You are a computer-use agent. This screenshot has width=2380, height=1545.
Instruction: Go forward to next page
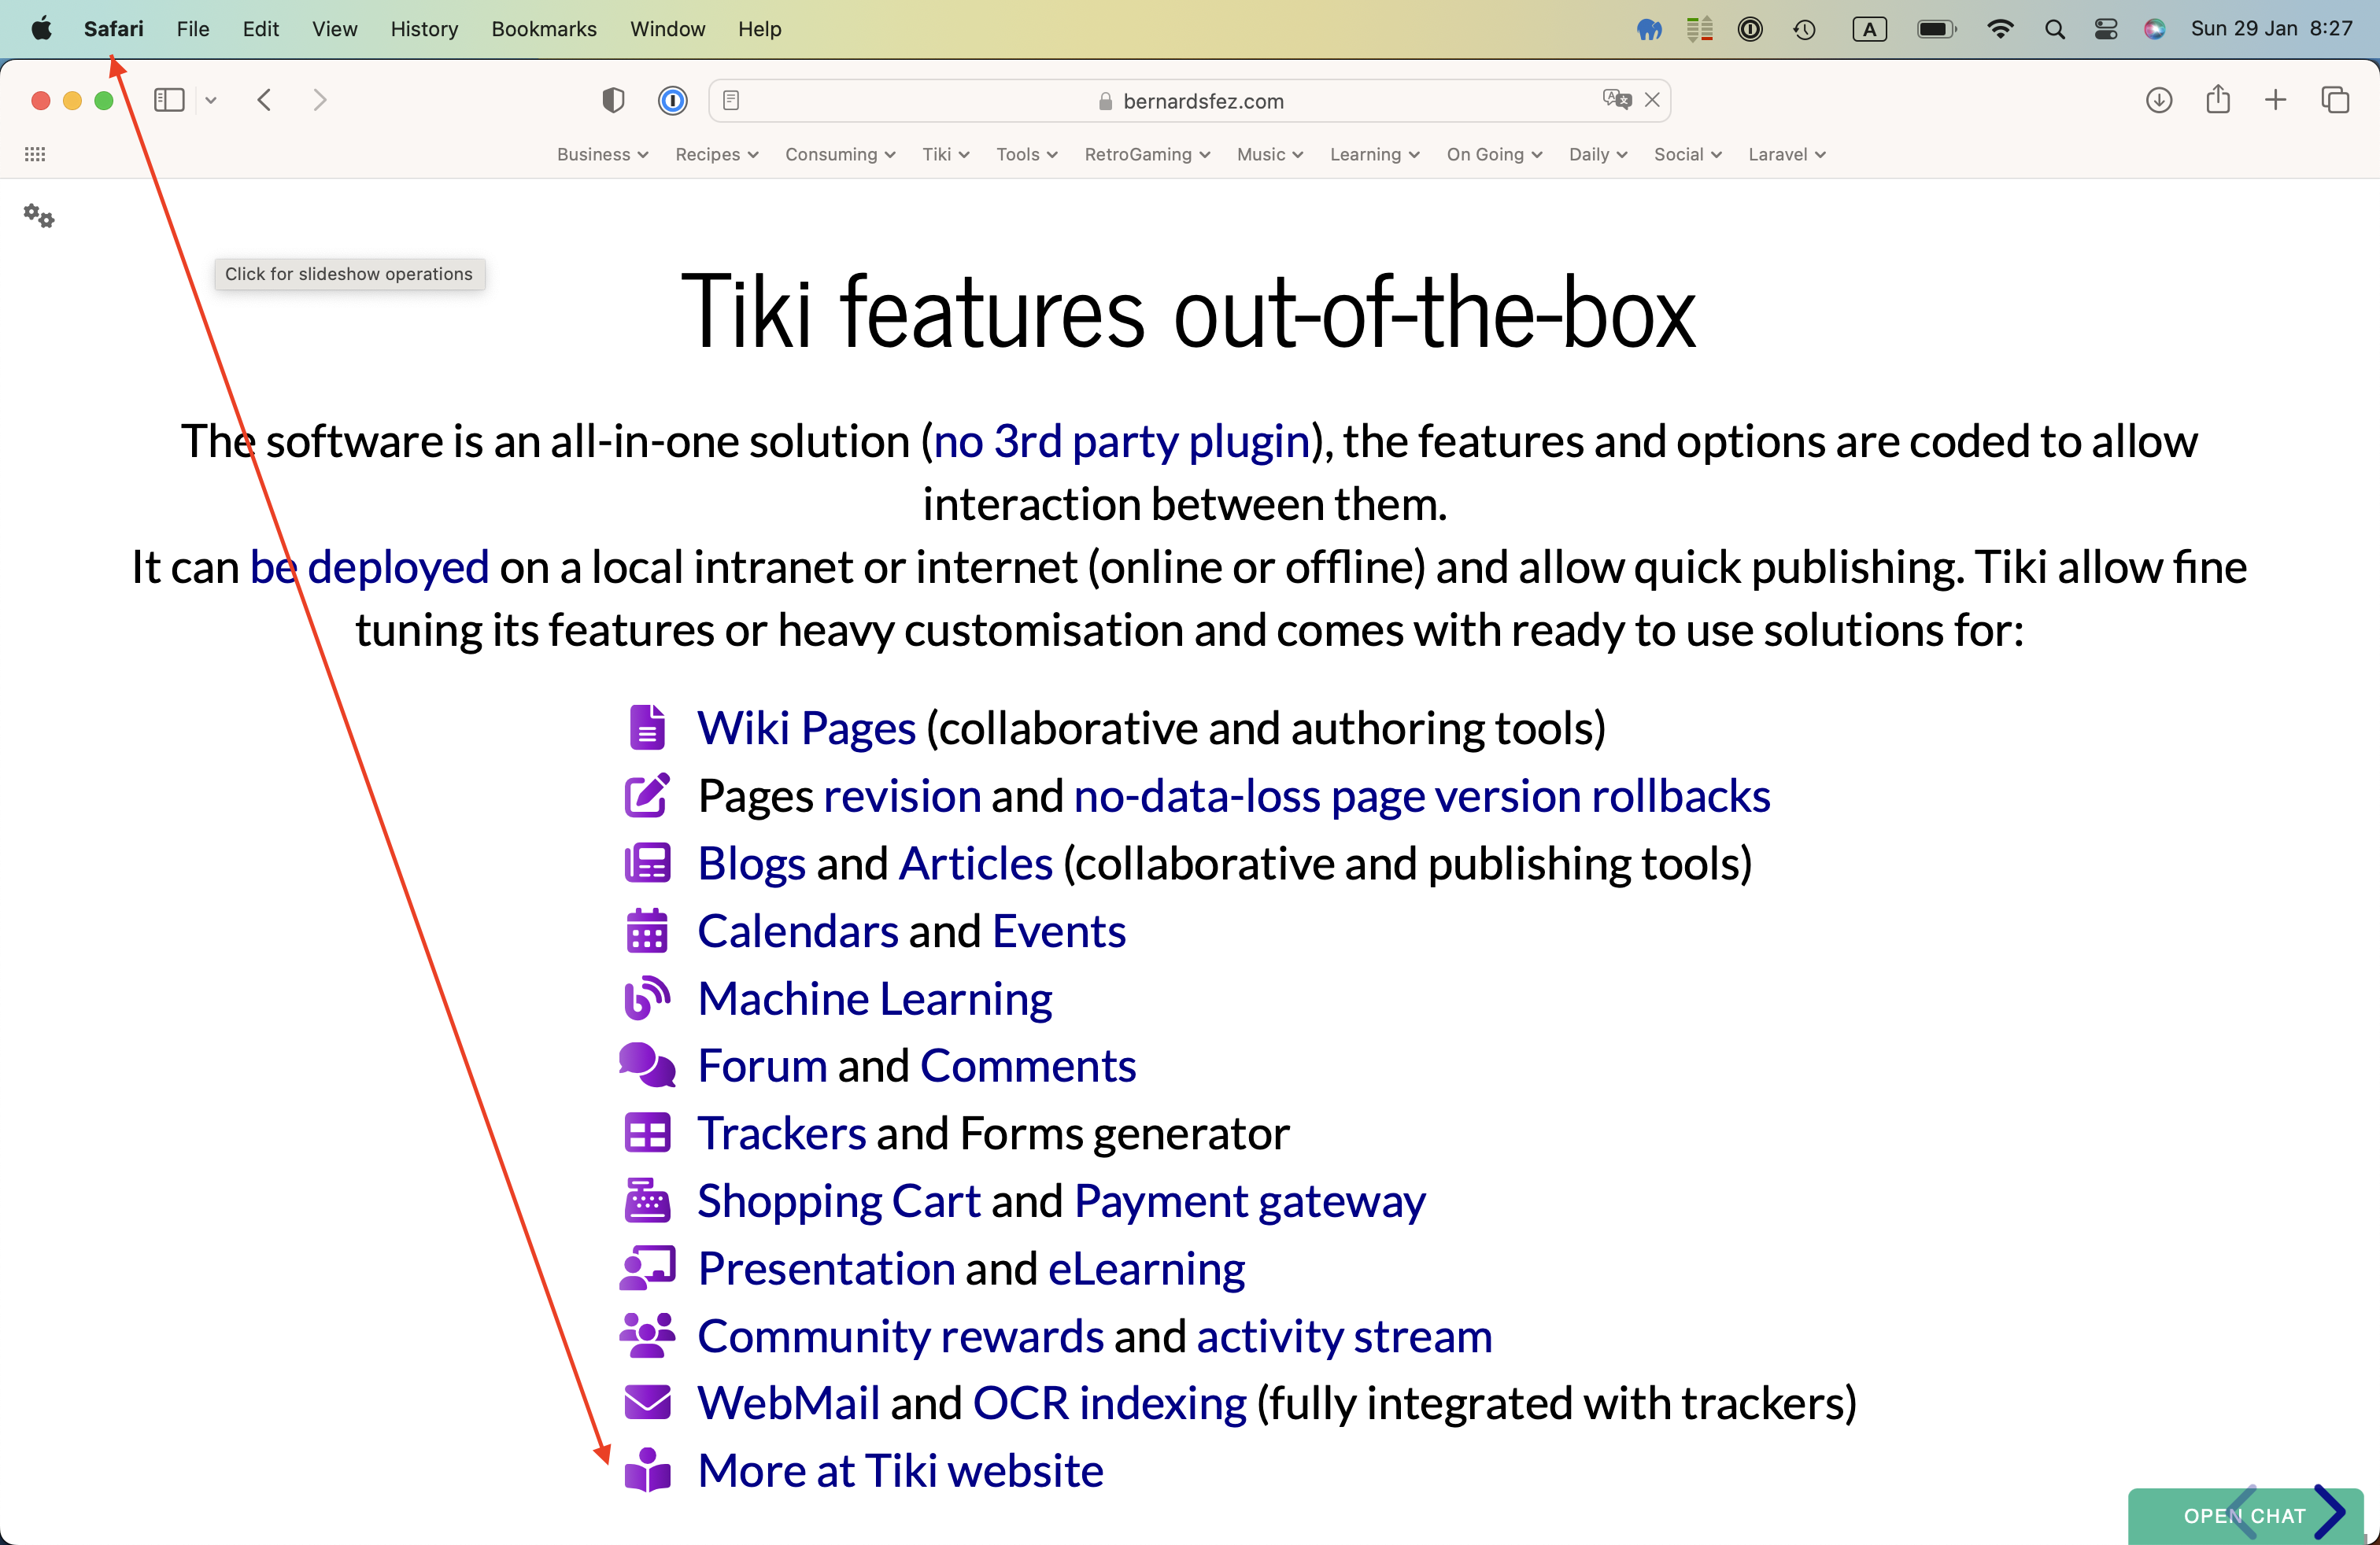pyautogui.click(x=319, y=100)
